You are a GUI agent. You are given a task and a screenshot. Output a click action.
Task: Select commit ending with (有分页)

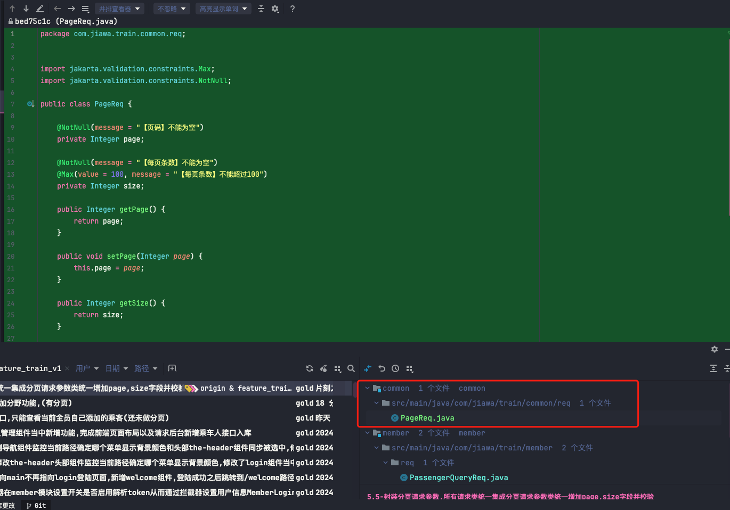point(176,403)
